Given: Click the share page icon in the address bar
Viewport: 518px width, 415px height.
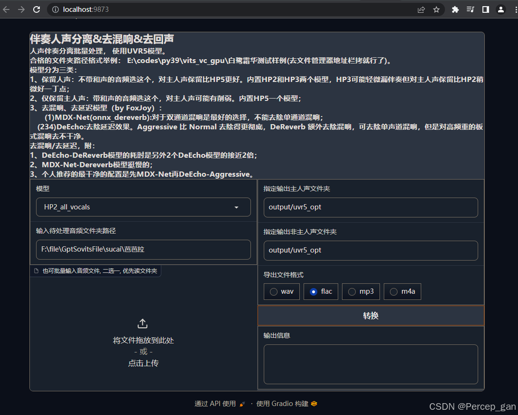Looking at the screenshot, I should (421, 9).
